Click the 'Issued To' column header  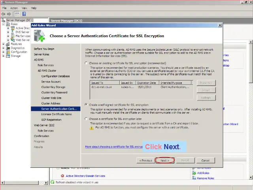point(104,83)
